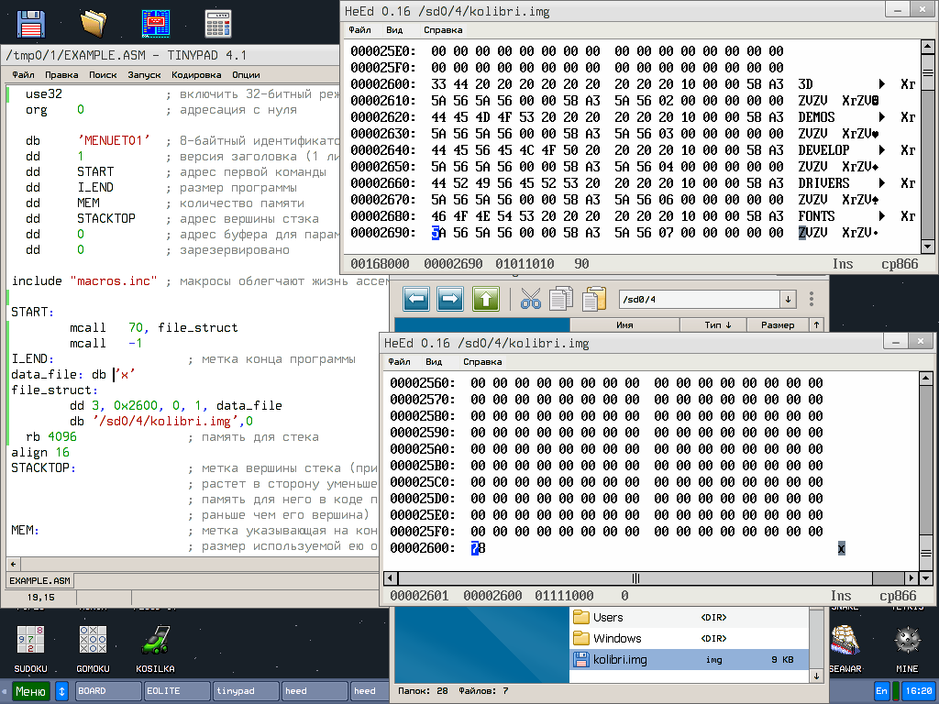This screenshot has width=939, height=704.
Task: Click the blue back navigation arrow in Eolite
Action: click(x=417, y=299)
